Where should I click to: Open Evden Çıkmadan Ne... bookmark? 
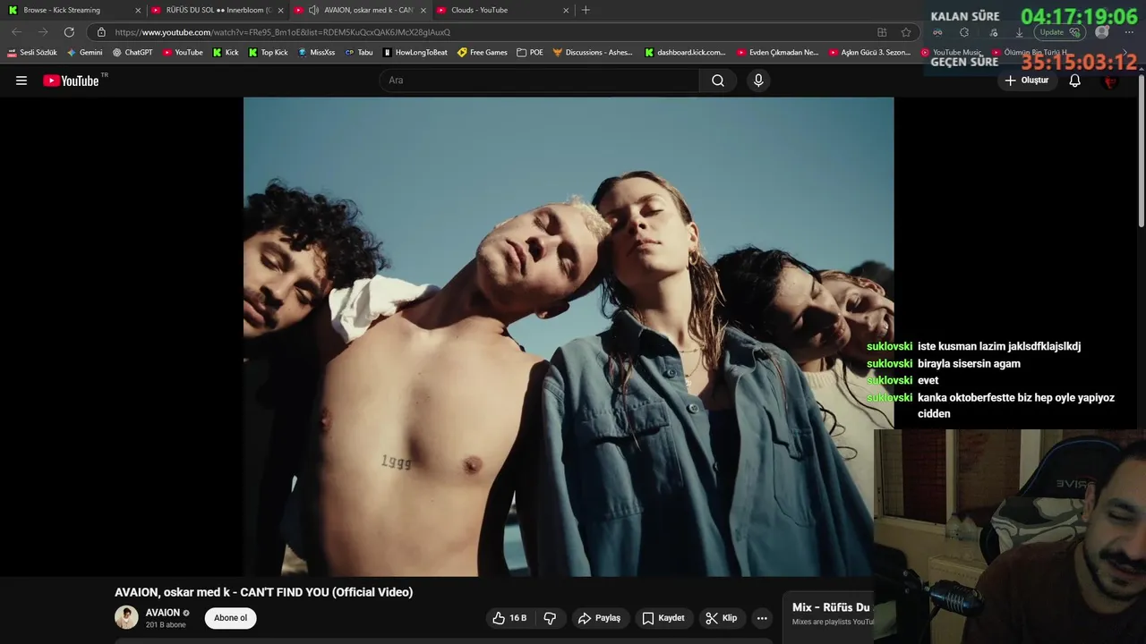point(777,53)
